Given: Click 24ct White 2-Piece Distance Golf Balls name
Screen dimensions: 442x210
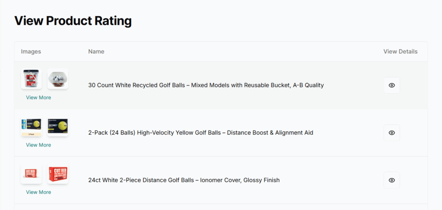Looking at the screenshot, I should point(184,180).
